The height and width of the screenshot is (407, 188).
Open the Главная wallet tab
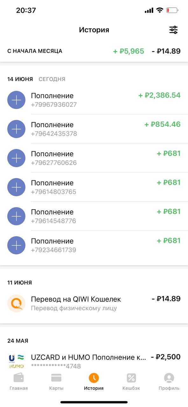click(x=18, y=382)
